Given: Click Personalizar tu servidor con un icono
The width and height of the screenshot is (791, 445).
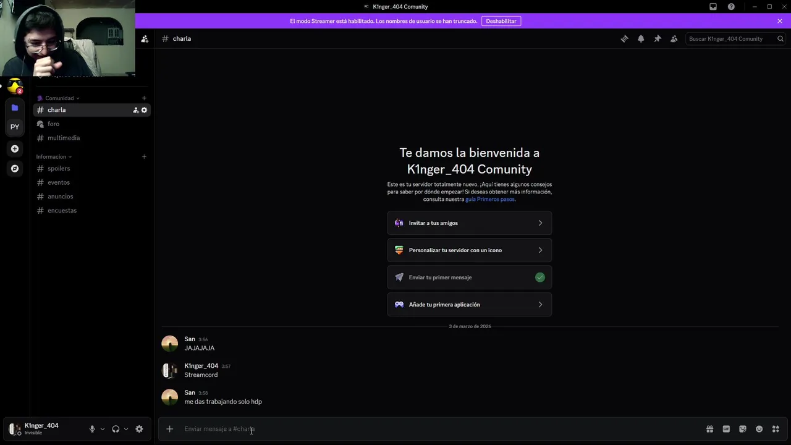Looking at the screenshot, I should 470,250.
